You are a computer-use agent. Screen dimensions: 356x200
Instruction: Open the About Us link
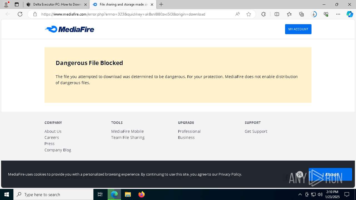(53, 131)
